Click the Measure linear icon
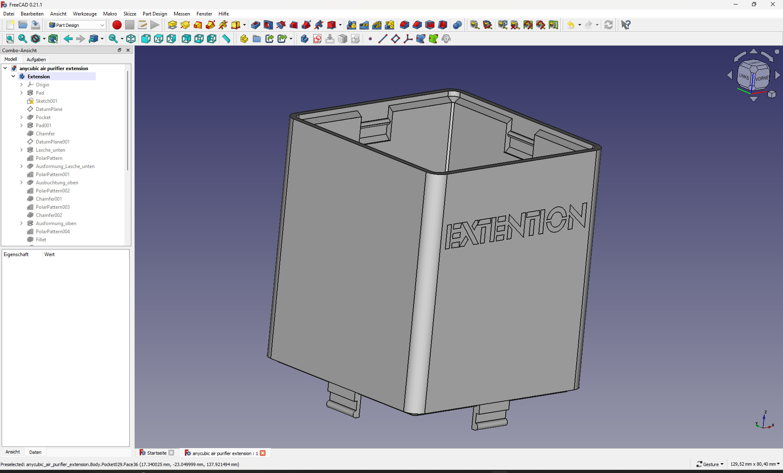 [x=474, y=25]
